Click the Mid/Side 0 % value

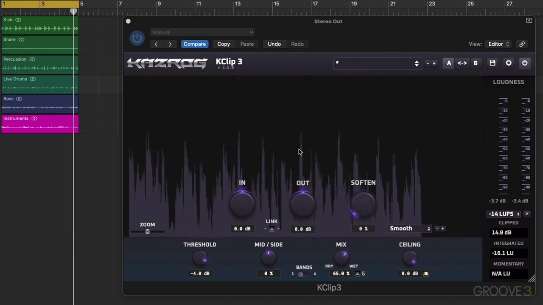269,274
